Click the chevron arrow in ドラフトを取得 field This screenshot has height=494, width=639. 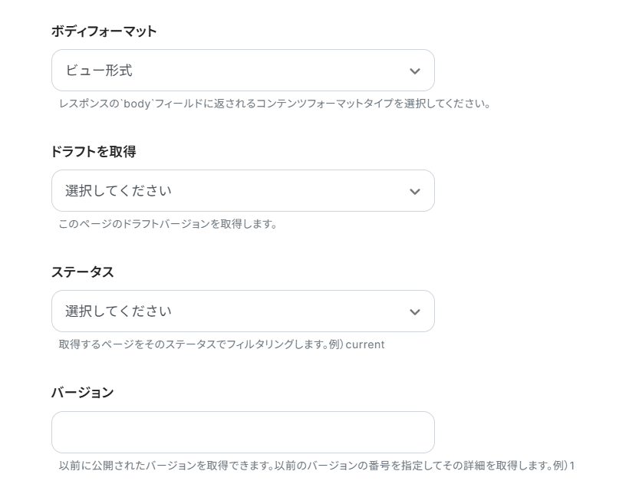415,191
